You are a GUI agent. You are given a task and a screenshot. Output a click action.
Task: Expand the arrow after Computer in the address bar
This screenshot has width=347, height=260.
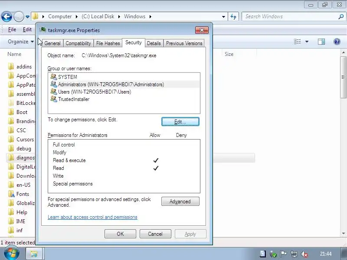[x=77, y=16]
